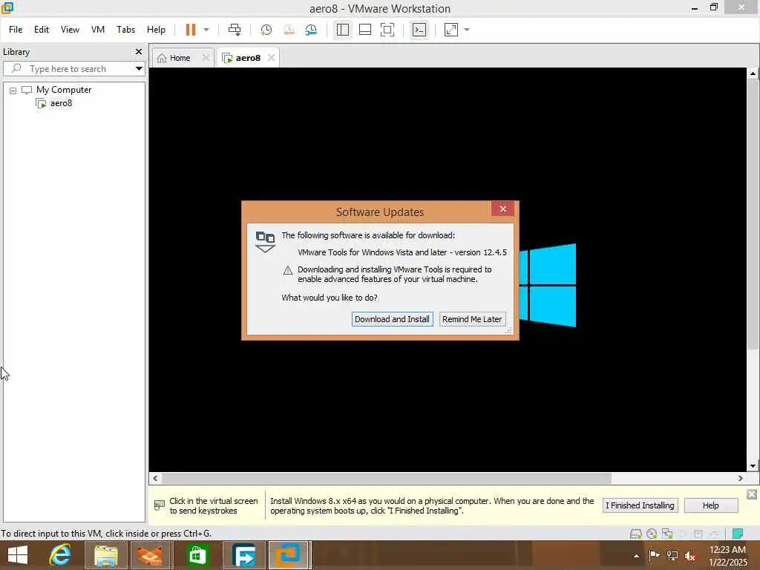Click Remind Me Later button
This screenshot has height=570, width=760.
472,319
